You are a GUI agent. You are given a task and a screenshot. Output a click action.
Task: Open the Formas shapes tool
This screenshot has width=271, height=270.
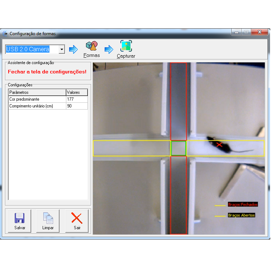[91, 49]
